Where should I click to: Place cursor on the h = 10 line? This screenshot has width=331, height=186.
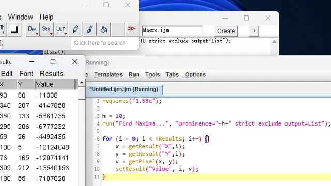pos(114,116)
